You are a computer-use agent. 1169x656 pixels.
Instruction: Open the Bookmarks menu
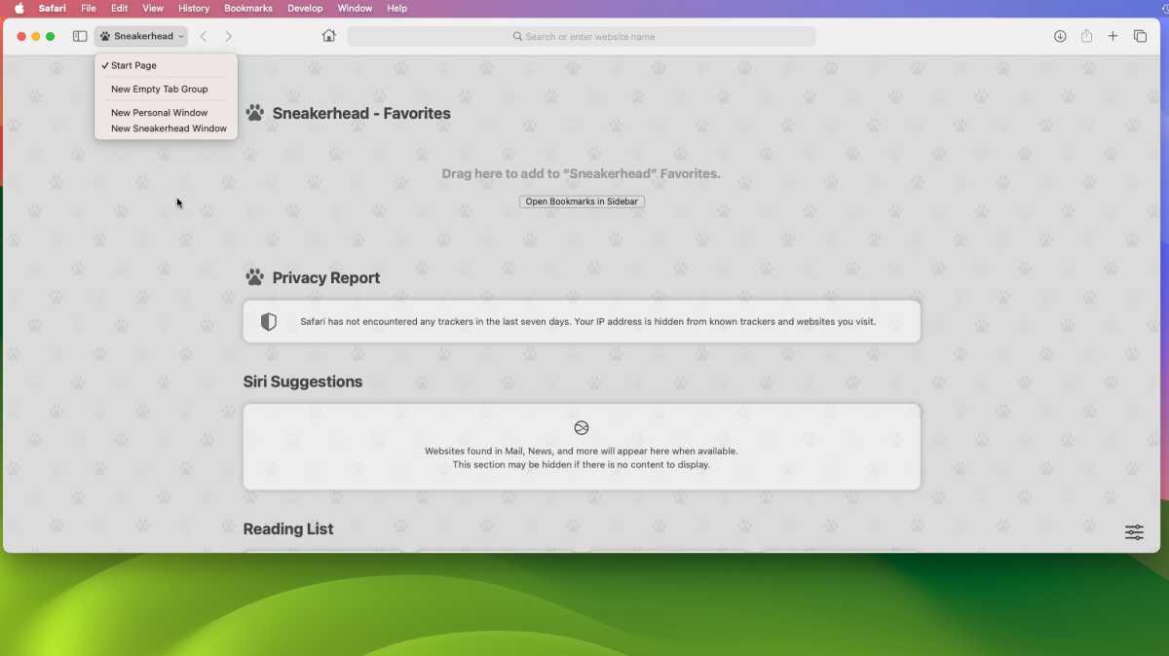(248, 8)
